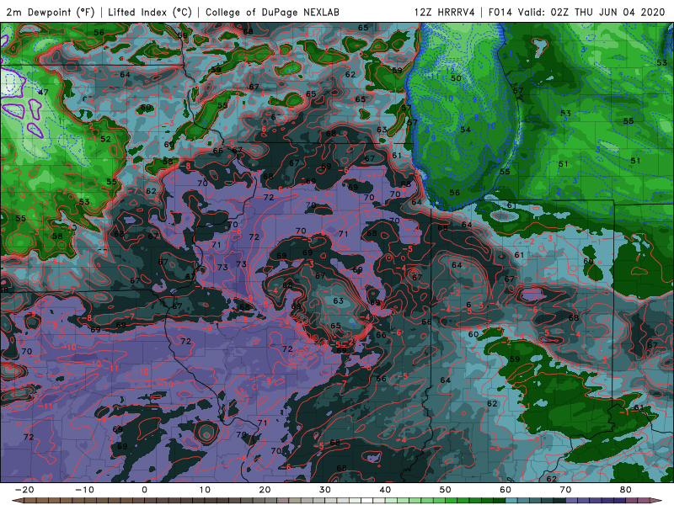The height and width of the screenshot is (505, 674).
Task: Click the '47' dewpoint value on the map
Action: pyautogui.click(x=43, y=93)
